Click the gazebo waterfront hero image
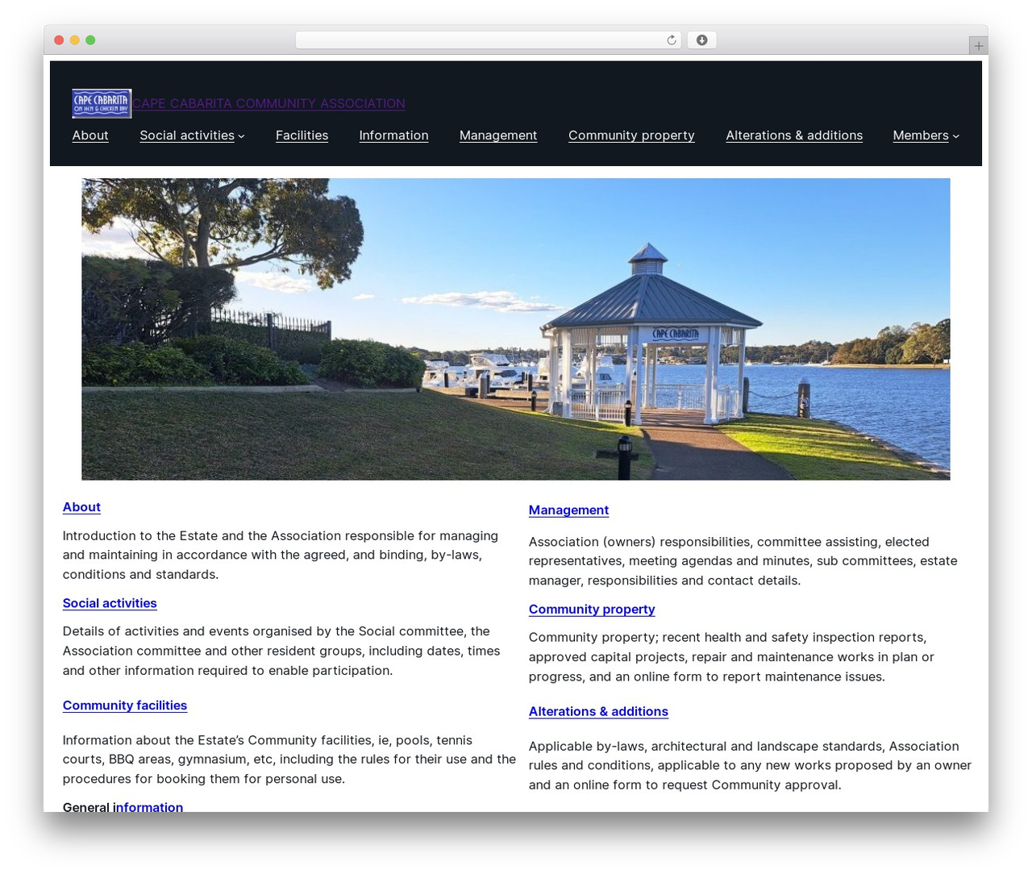 click(x=516, y=329)
